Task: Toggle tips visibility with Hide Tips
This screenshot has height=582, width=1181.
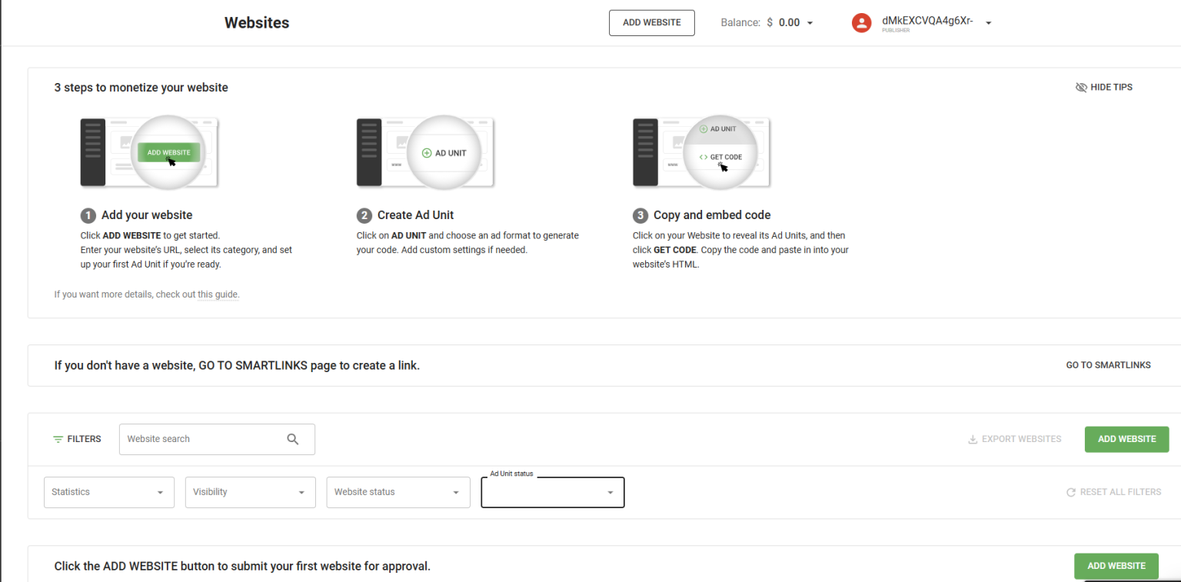Action: (x=1111, y=87)
